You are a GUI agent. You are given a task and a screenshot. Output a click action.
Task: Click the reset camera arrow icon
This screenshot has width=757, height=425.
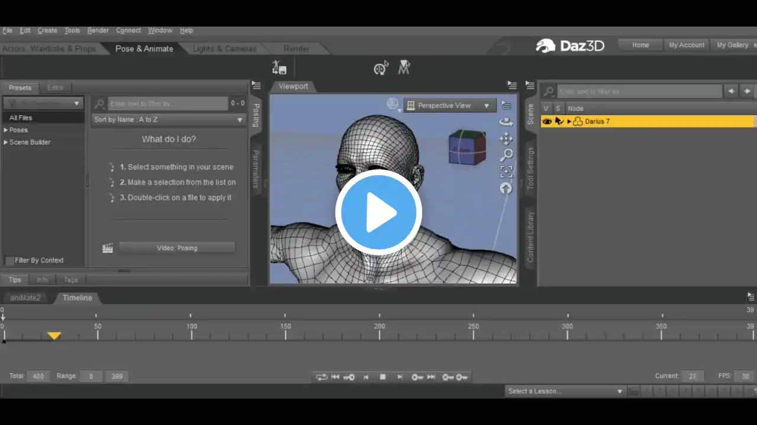[x=506, y=188]
